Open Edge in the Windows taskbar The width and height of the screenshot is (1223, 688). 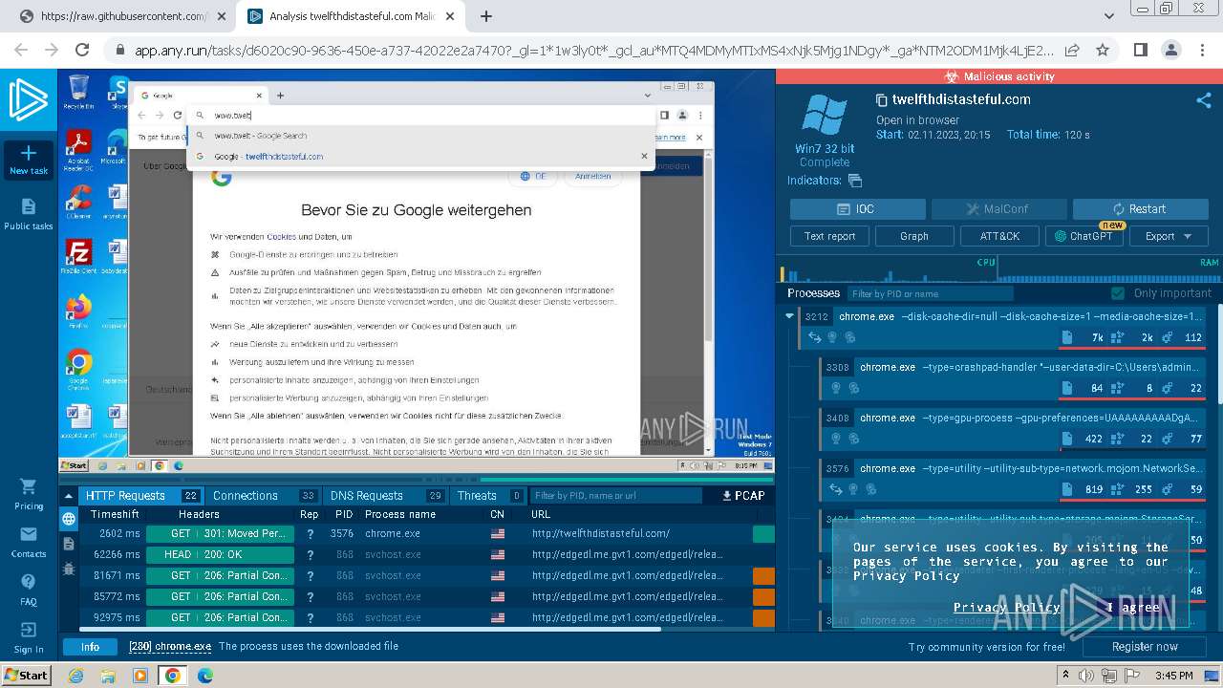[x=204, y=676]
